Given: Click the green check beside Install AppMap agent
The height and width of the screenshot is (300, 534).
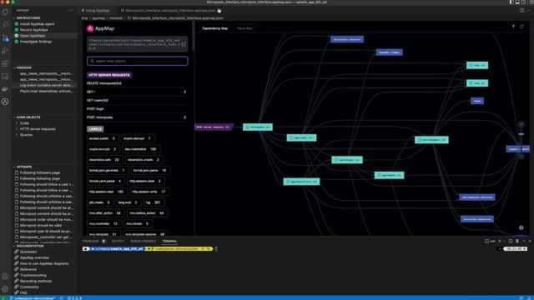Looking at the screenshot, I should click(17, 24).
